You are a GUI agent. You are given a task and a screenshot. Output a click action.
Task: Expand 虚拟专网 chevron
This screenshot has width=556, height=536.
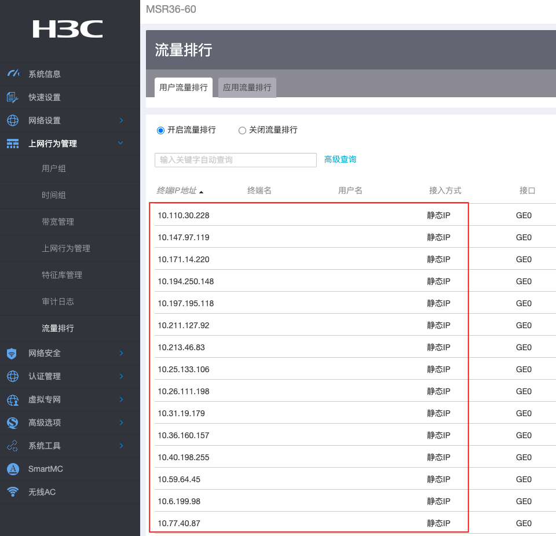(x=121, y=399)
